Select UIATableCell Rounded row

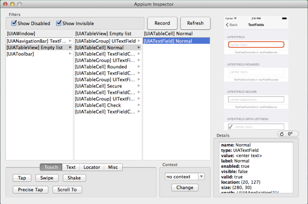tap(107, 67)
